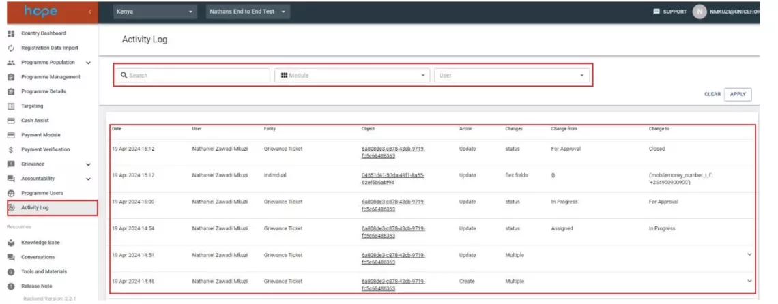Screen dimensions: 778x304
Task: Click the 'Backend Version: 2.2.1' text
Action: 49,299
